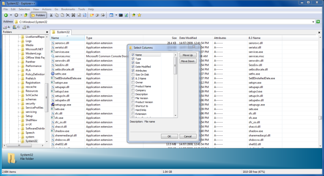
Task: Click the green Go arrow beside address
Action: [x=319, y=21]
